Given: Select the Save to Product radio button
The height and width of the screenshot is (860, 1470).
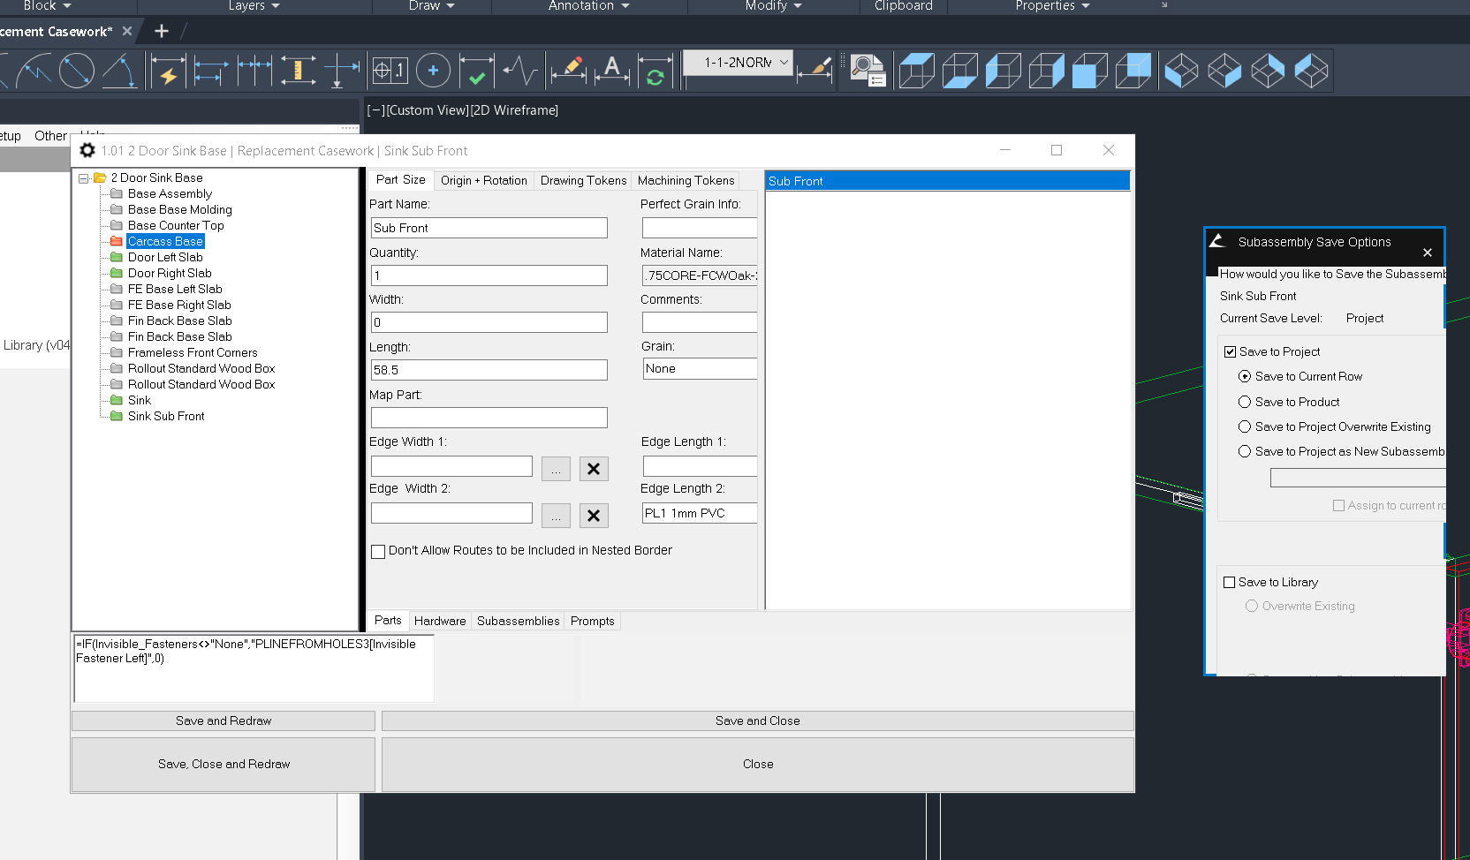Looking at the screenshot, I should pyautogui.click(x=1245, y=403).
